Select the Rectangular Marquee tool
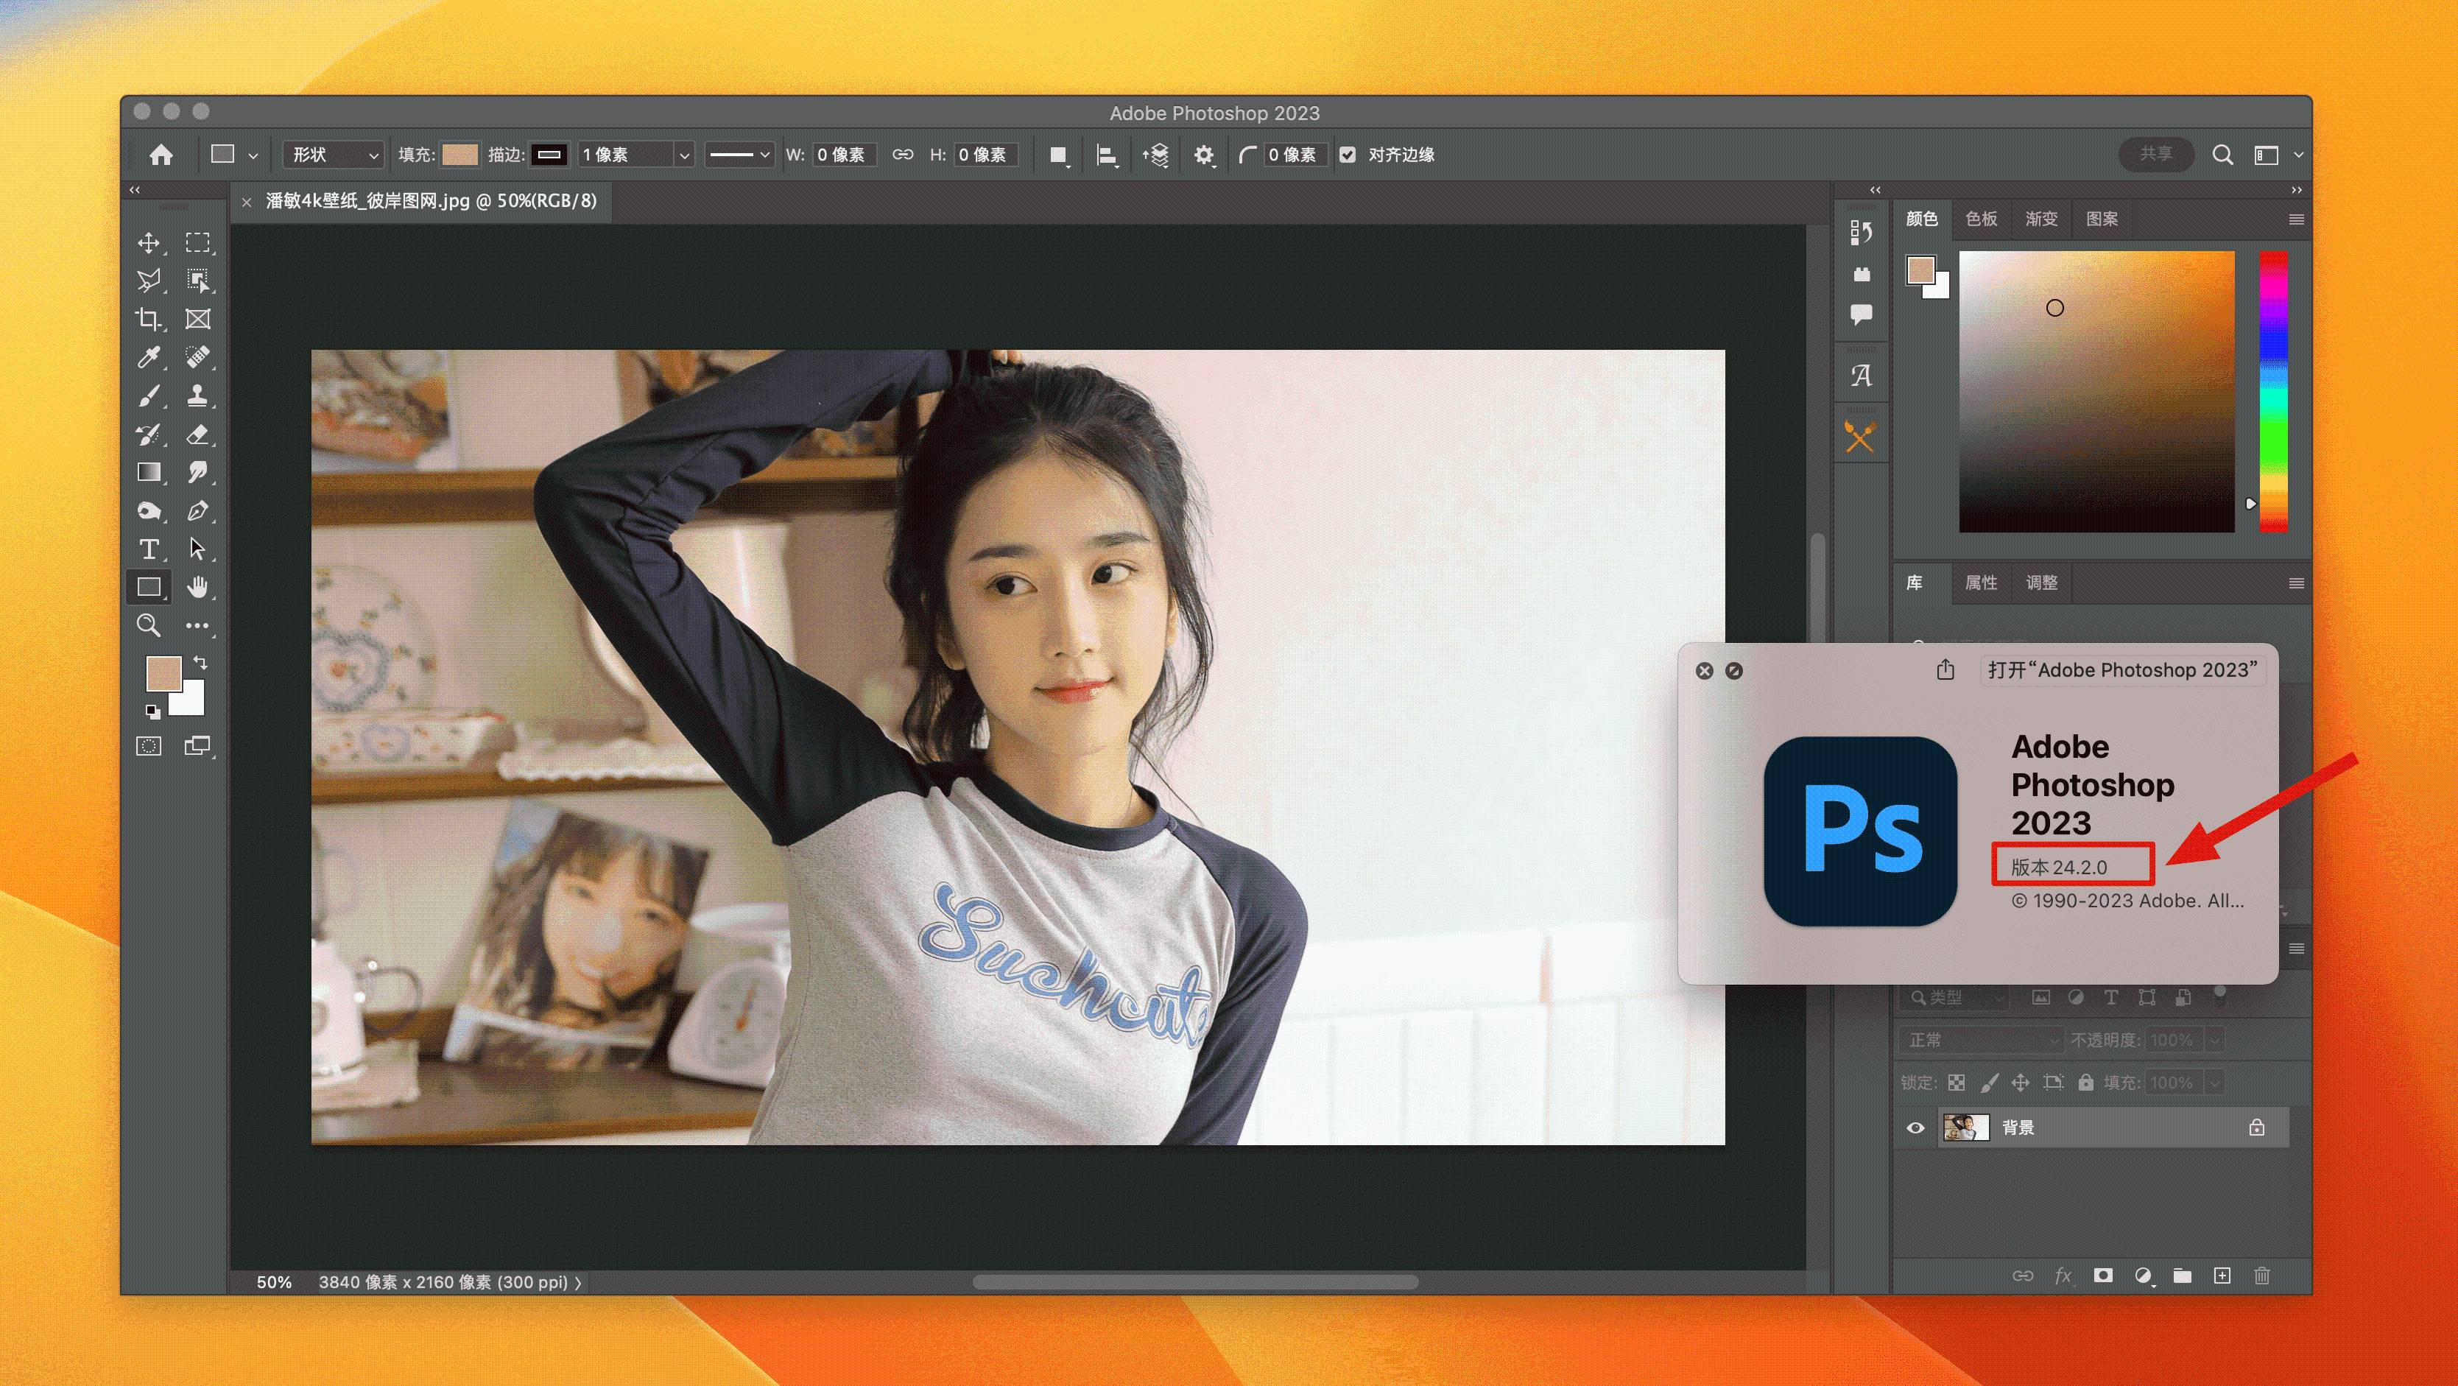The height and width of the screenshot is (1386, 2458). 197,242
